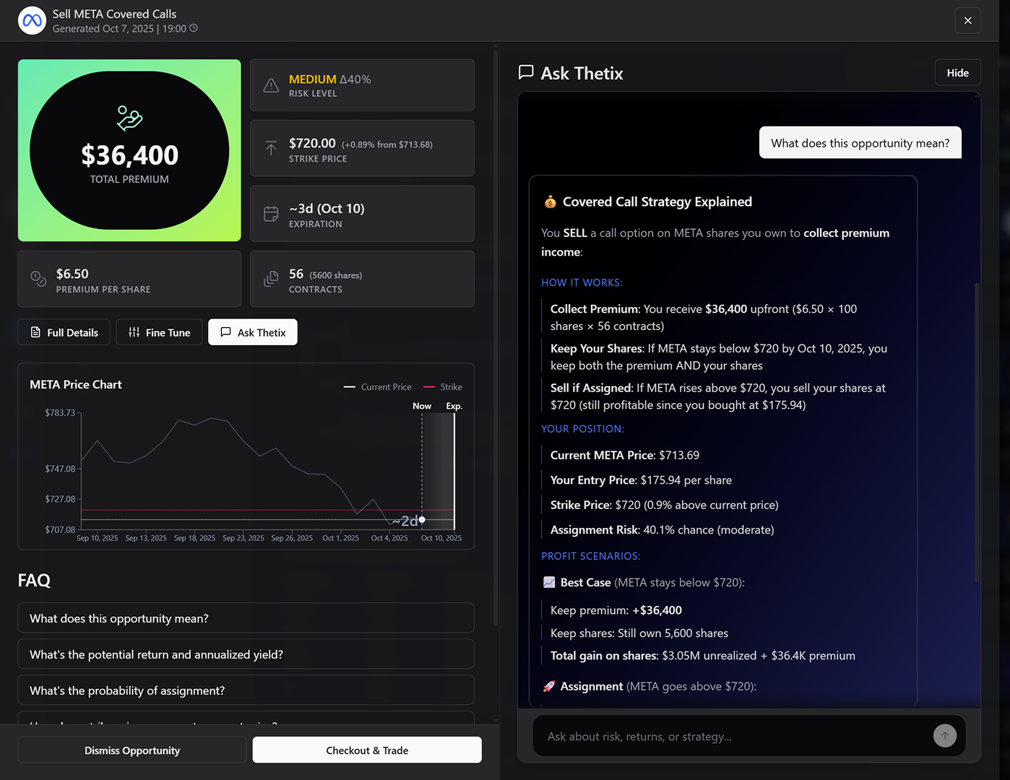This screenshot has width=1010, height=780.
Task: Click the clock icon next to generated time
Action: pos(194,28)
